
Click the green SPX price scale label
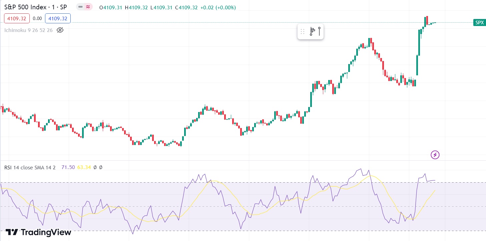click(x=479, y=23)
